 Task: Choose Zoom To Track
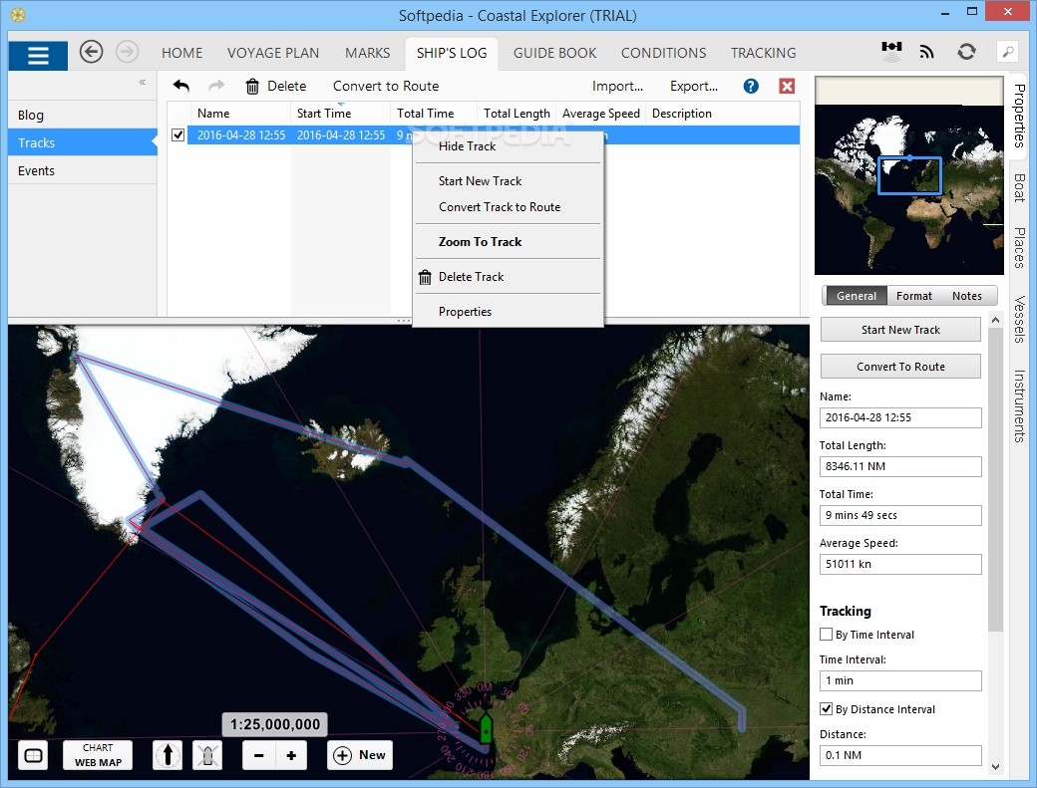coord(508,242)
